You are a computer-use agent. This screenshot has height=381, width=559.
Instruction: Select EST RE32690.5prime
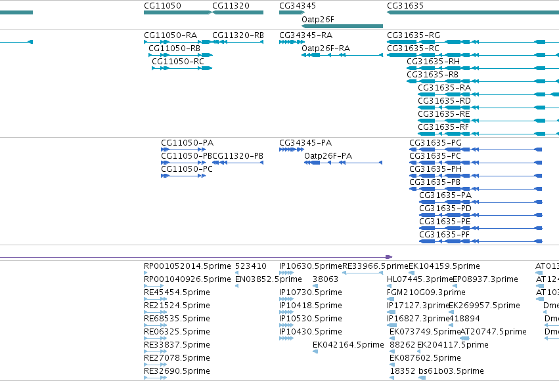pyautogui.click(x=177, y=372)
